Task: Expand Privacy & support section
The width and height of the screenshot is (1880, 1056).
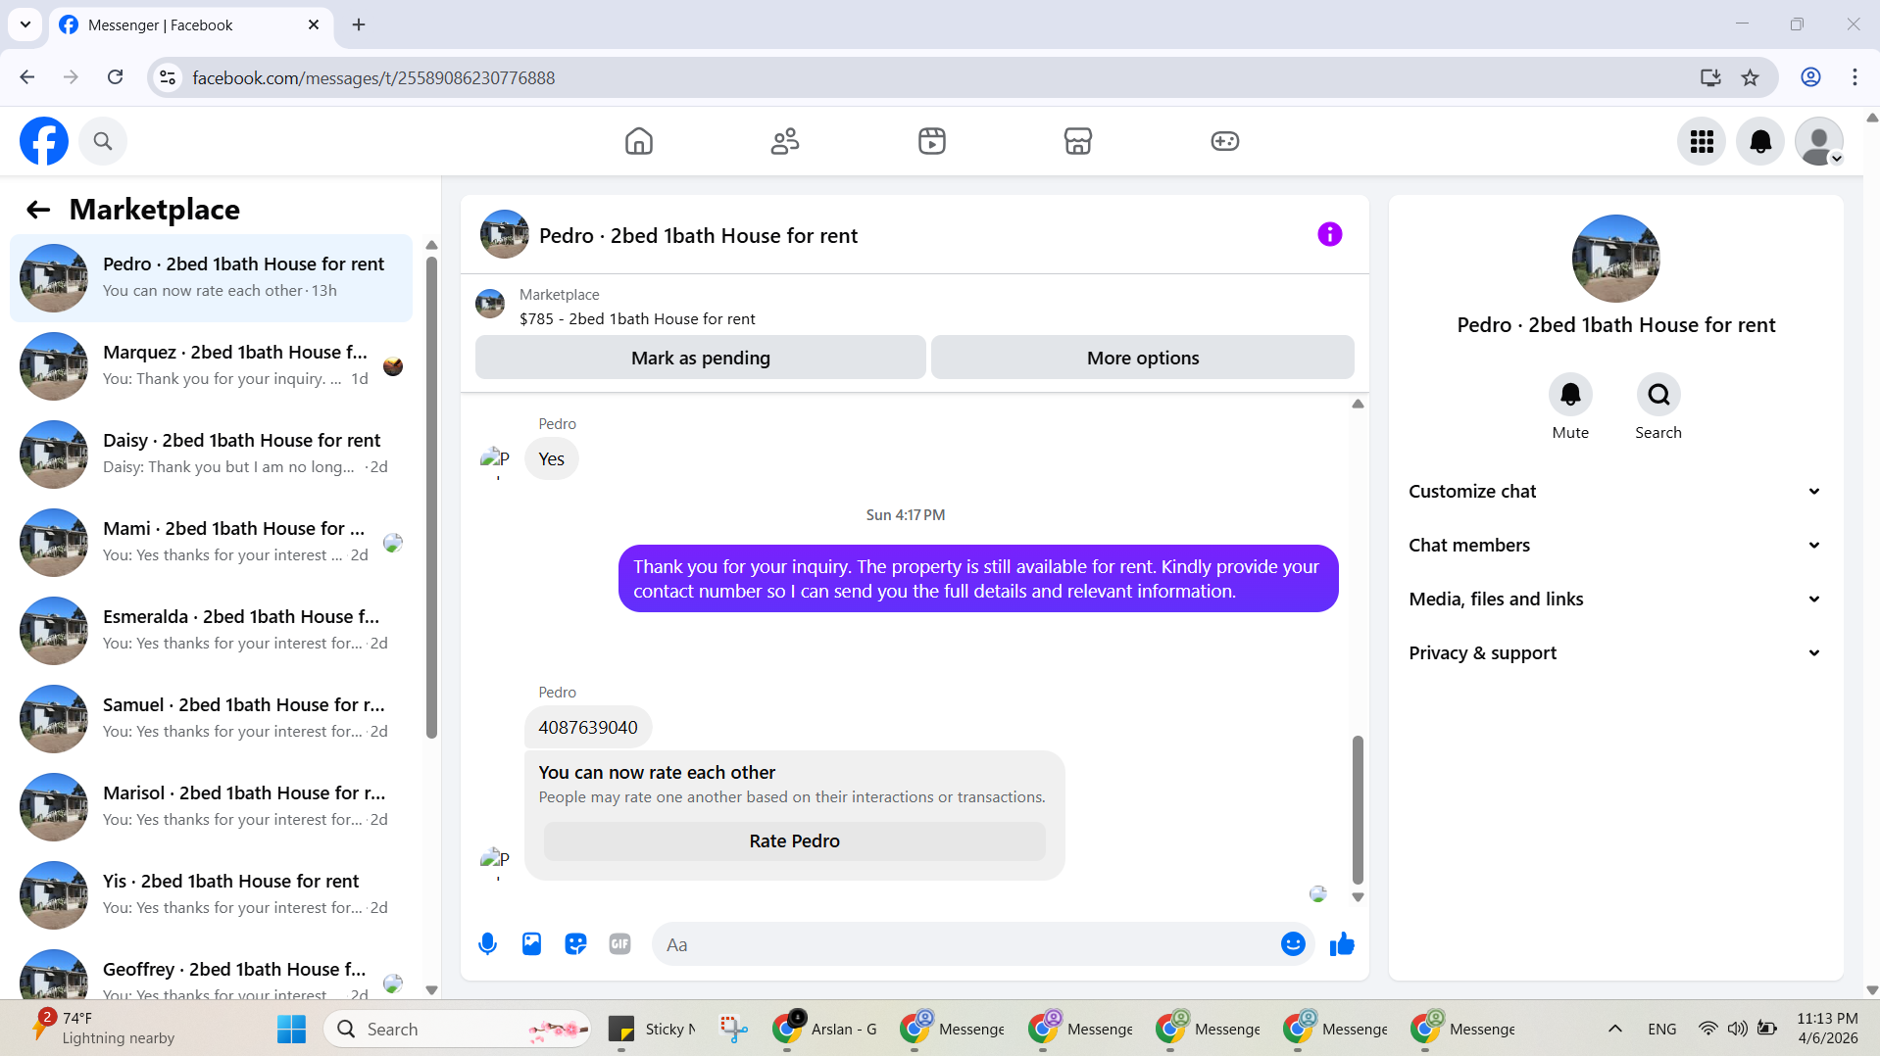Action: pyautogui.click(x=1615, y=652)
